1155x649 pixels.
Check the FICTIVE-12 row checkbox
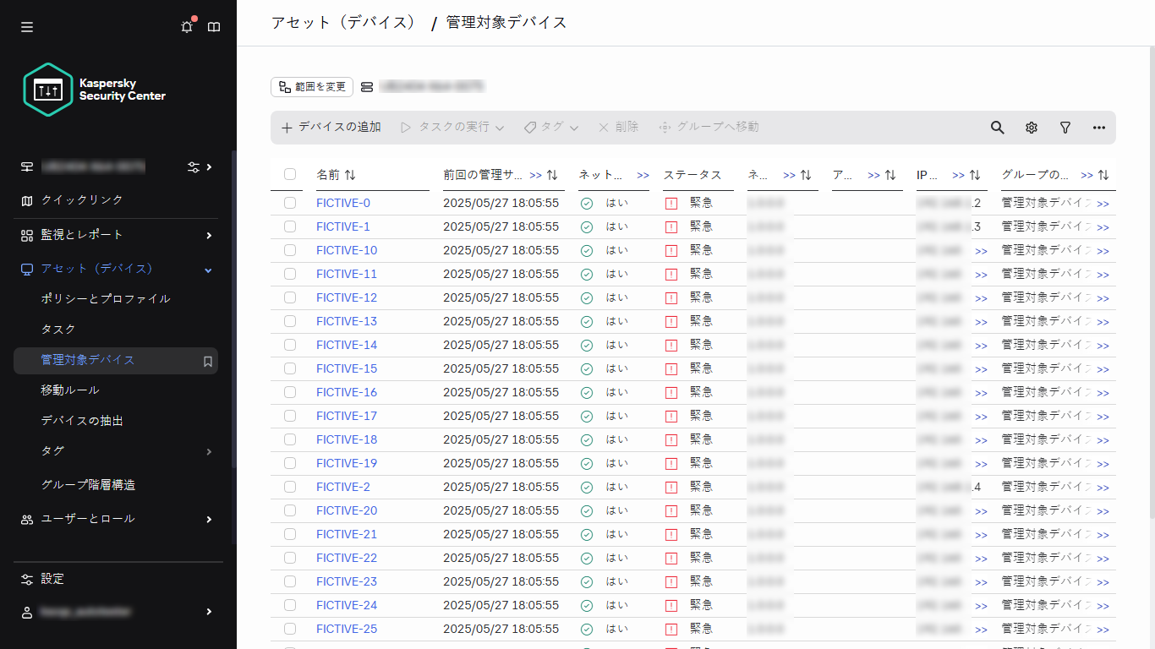290,297
